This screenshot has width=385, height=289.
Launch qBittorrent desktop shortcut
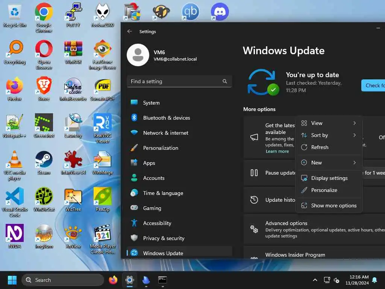pyautogui.click(x=190, y=12)
